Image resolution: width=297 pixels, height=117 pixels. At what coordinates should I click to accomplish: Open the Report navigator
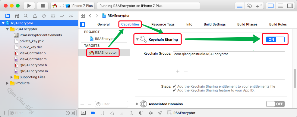tap(71, 16)
